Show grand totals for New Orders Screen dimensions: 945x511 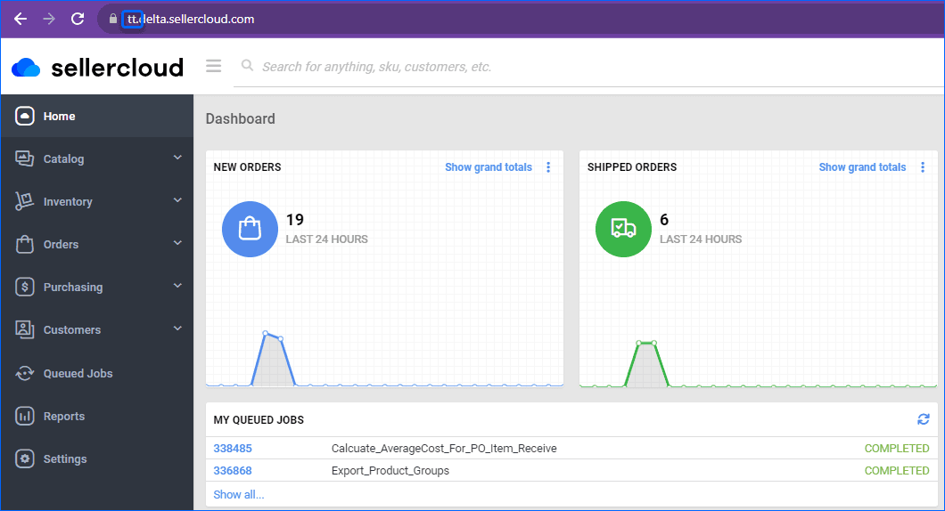(489, 167)
